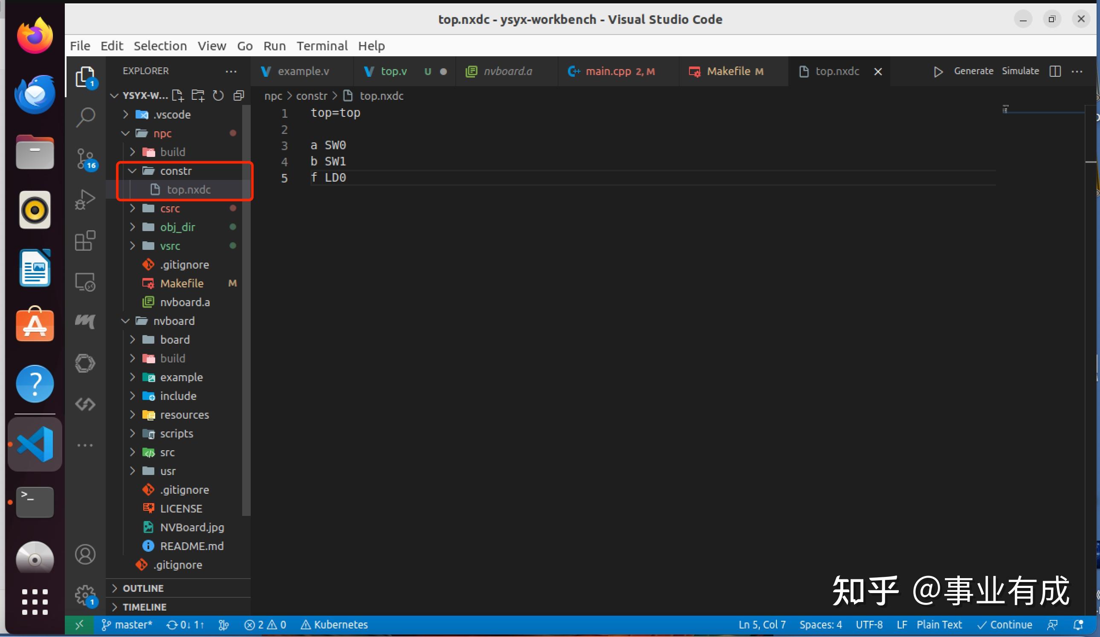Viewport: 1100px width, 637px height.
Task: Open Source Control view with 16 badge
Action: (x=85, y=159)
